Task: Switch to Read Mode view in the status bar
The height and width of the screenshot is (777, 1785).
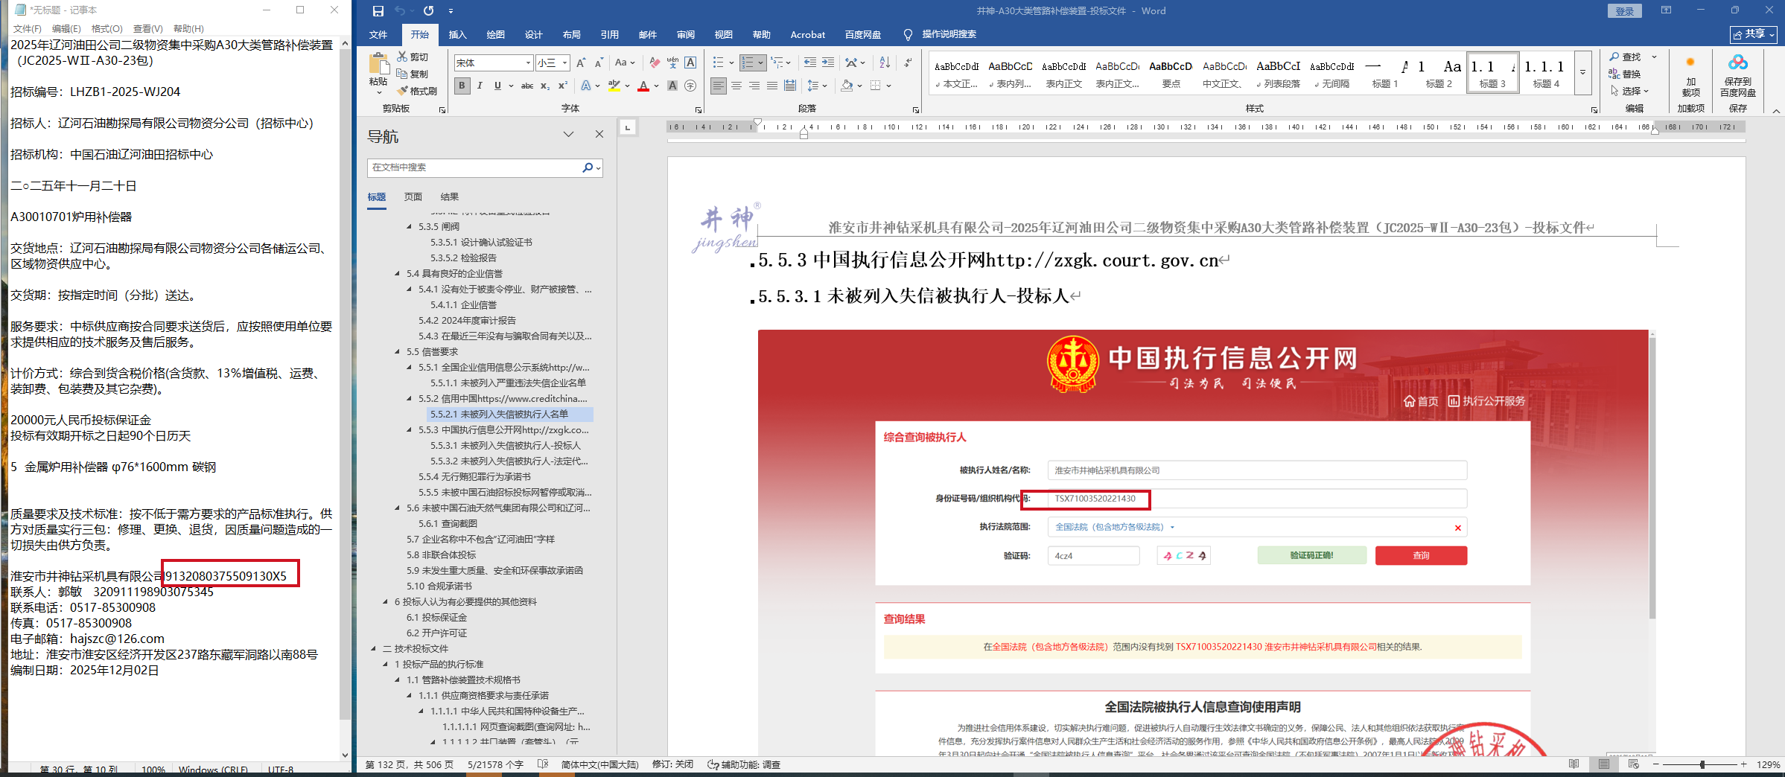Action: click(x=1574, y=764)
